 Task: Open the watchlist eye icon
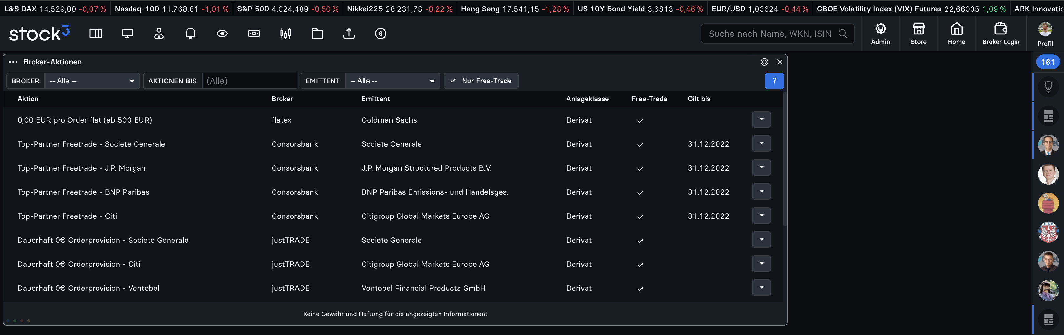pos(222,33)
